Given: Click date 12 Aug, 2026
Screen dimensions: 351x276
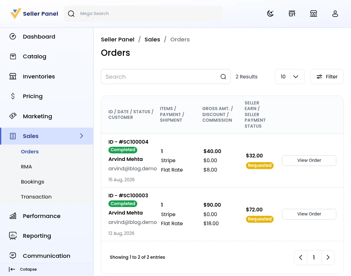Looking at the screenshot, I should click(121, 233).
